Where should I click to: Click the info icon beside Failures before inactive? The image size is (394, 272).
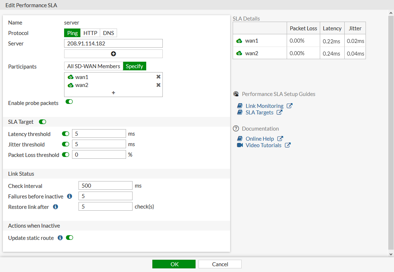click(x=69, y=196)
